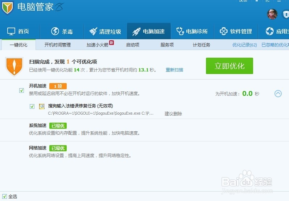Open 电脑诊所 clinic tab
Image resolution: width=289 pixels, height=201 pixels.
tap(192, 31)
